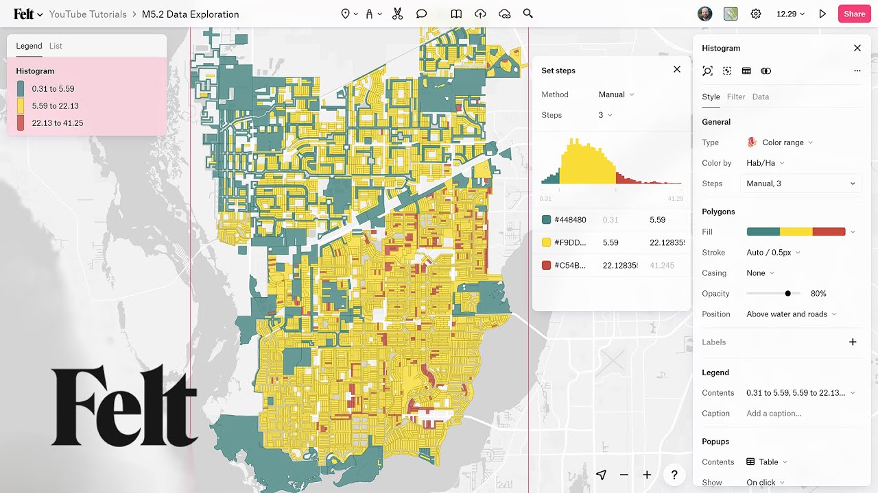Click the locate me arrow icon

pyautogui.click(x=602, y=475)
